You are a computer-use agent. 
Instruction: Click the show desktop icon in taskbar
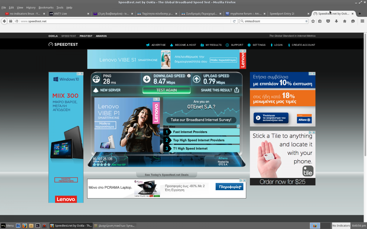pyautogui.click(x=18, y=226)
